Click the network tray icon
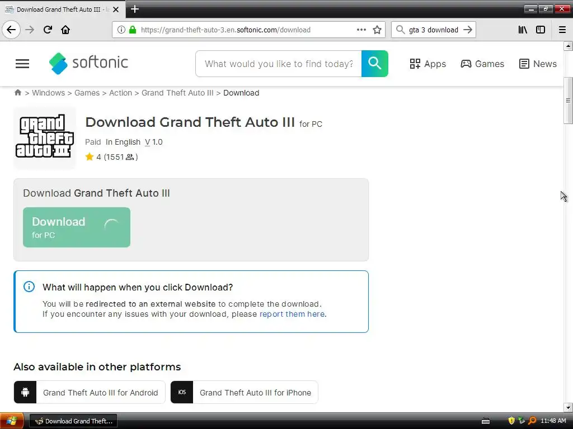The width and height of the screenshot is (573, 429). click(x=522, y=421)
